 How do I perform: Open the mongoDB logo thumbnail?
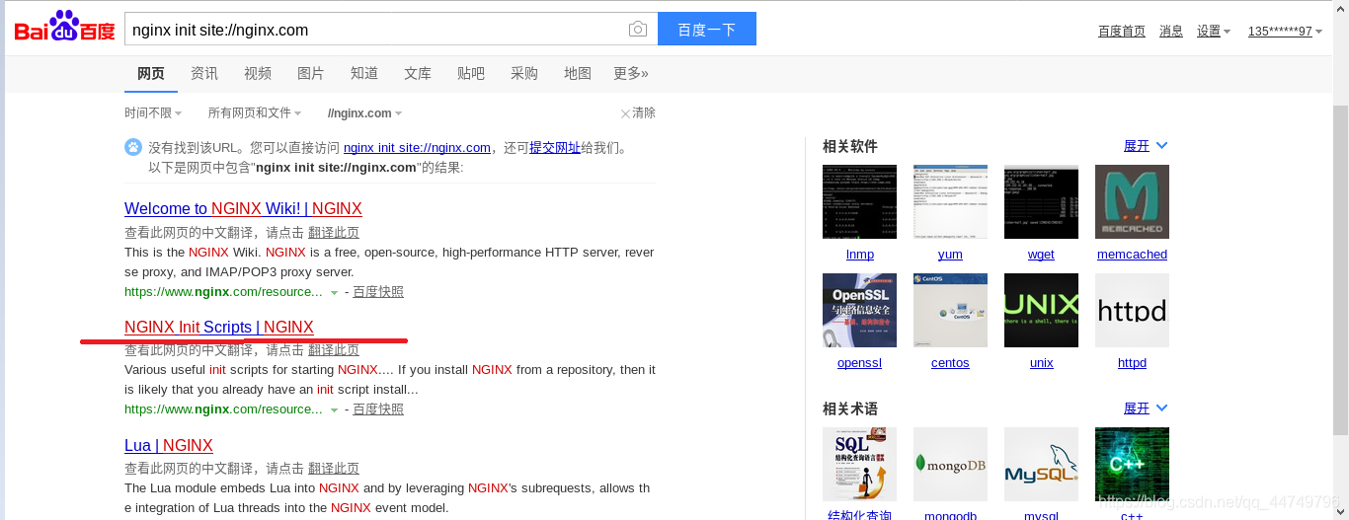[950, 464]
